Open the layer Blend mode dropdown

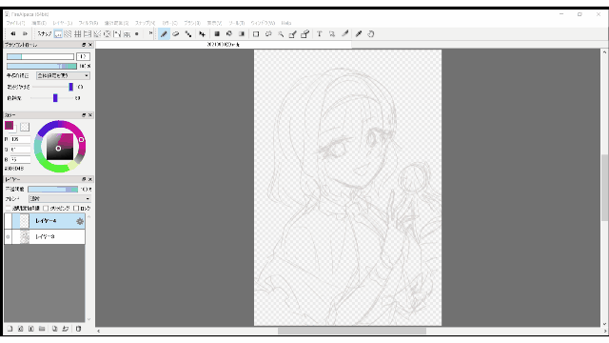[x=60, y=199]
